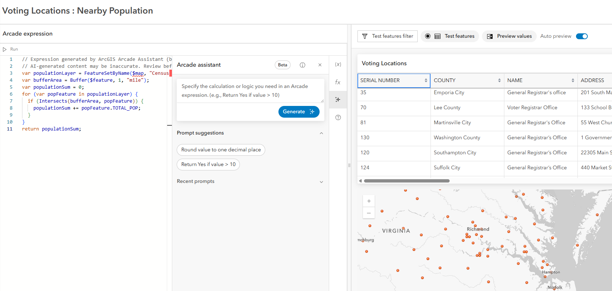The width and height of the screenshot is (612, 291).
Task: Sort by the SERIAL NUMBER column
Action: tap(426, 80)
